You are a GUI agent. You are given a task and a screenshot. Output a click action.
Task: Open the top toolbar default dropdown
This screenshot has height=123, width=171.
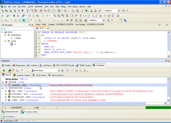click(x=119, y=11)
